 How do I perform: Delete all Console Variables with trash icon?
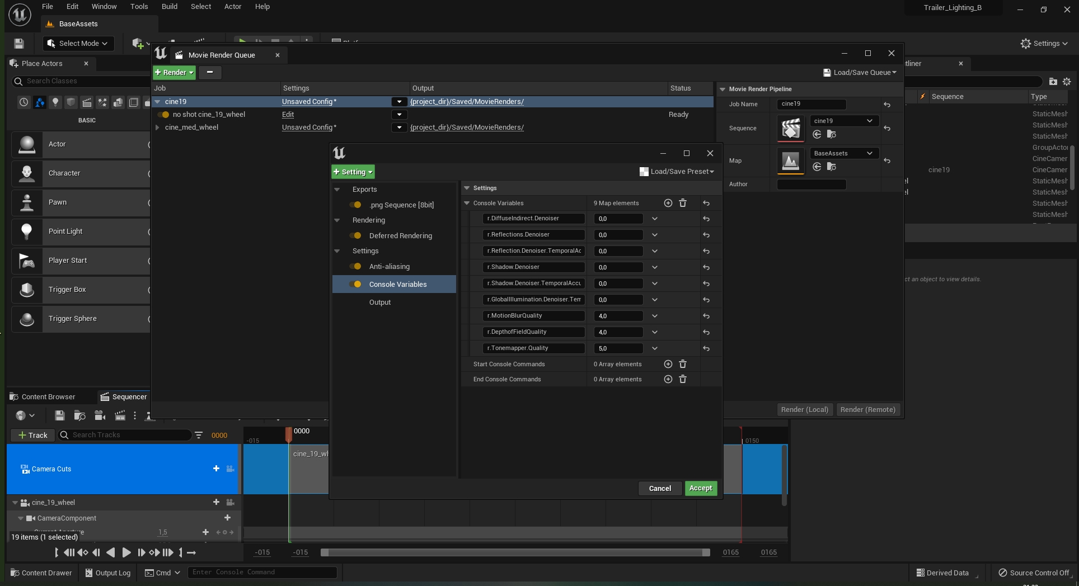pos(683,203)
